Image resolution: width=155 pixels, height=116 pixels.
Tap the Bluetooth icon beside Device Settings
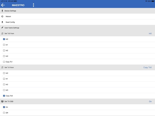pos(2,11)
